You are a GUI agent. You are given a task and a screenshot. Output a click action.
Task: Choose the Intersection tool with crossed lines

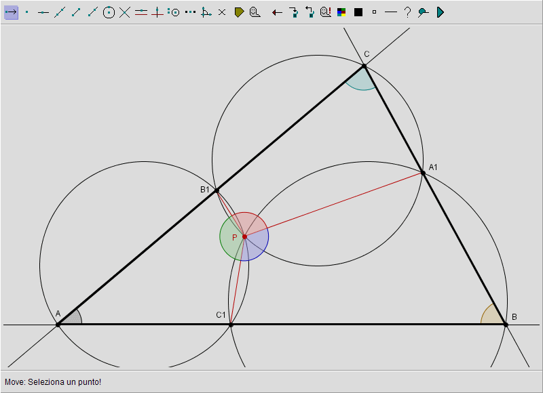(125, 12)
